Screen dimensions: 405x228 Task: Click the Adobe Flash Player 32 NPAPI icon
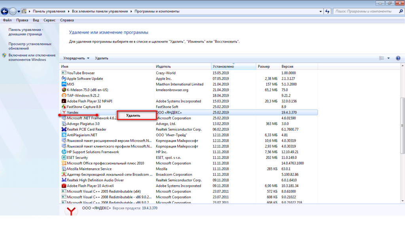click(x=64, y=101)
